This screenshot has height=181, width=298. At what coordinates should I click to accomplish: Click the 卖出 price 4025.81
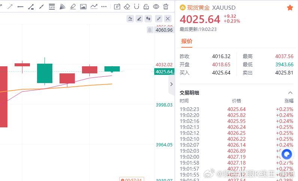(284, 73)
